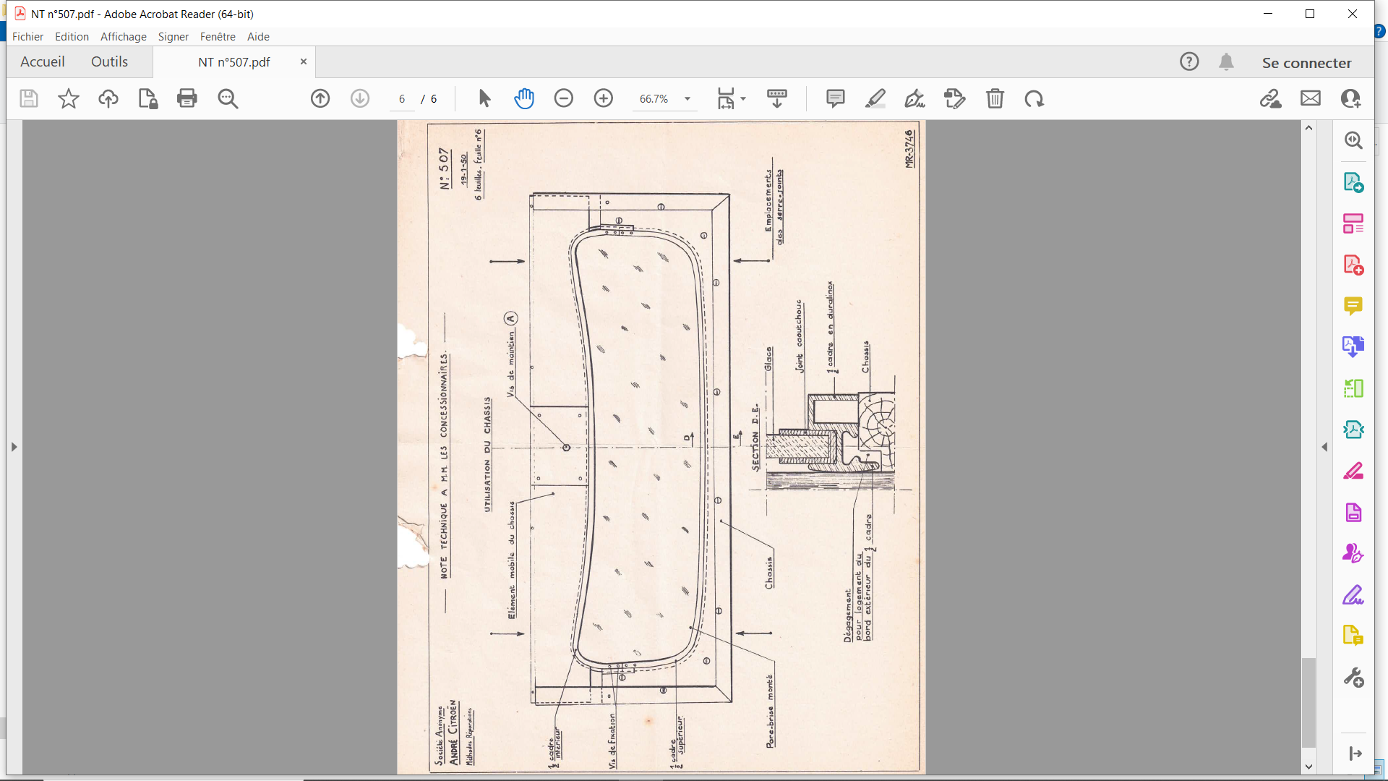This screenshot has width=1388, height=781.
Task: Select the Highlight text pen tool
Action: tap(875, 98)
